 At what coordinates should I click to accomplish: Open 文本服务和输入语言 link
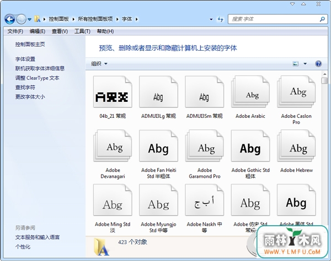pyautogui.click(x=38, y=237)
